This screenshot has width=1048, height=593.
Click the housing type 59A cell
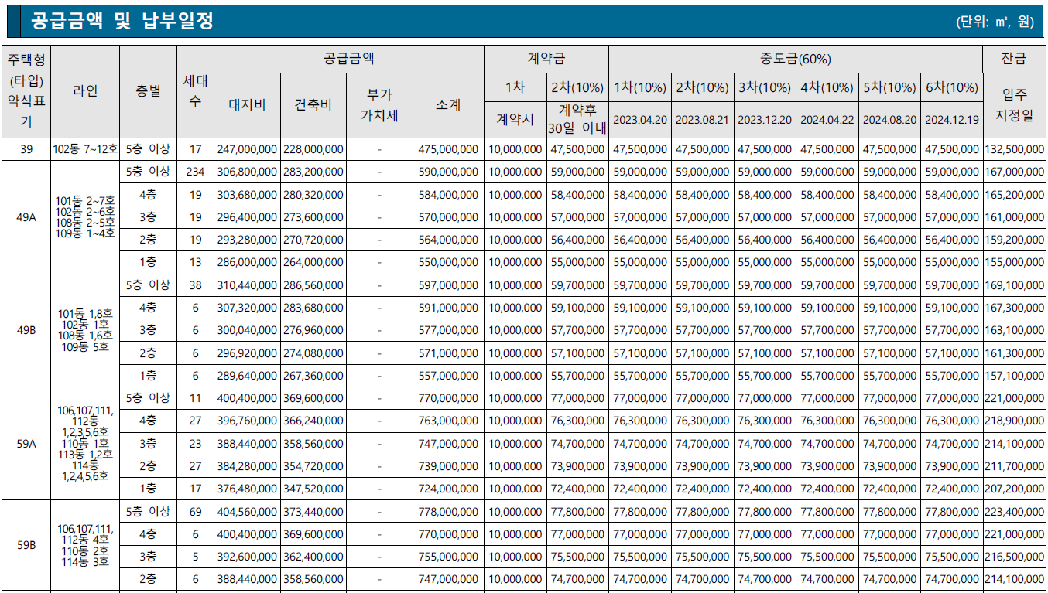tap(26, 444)
